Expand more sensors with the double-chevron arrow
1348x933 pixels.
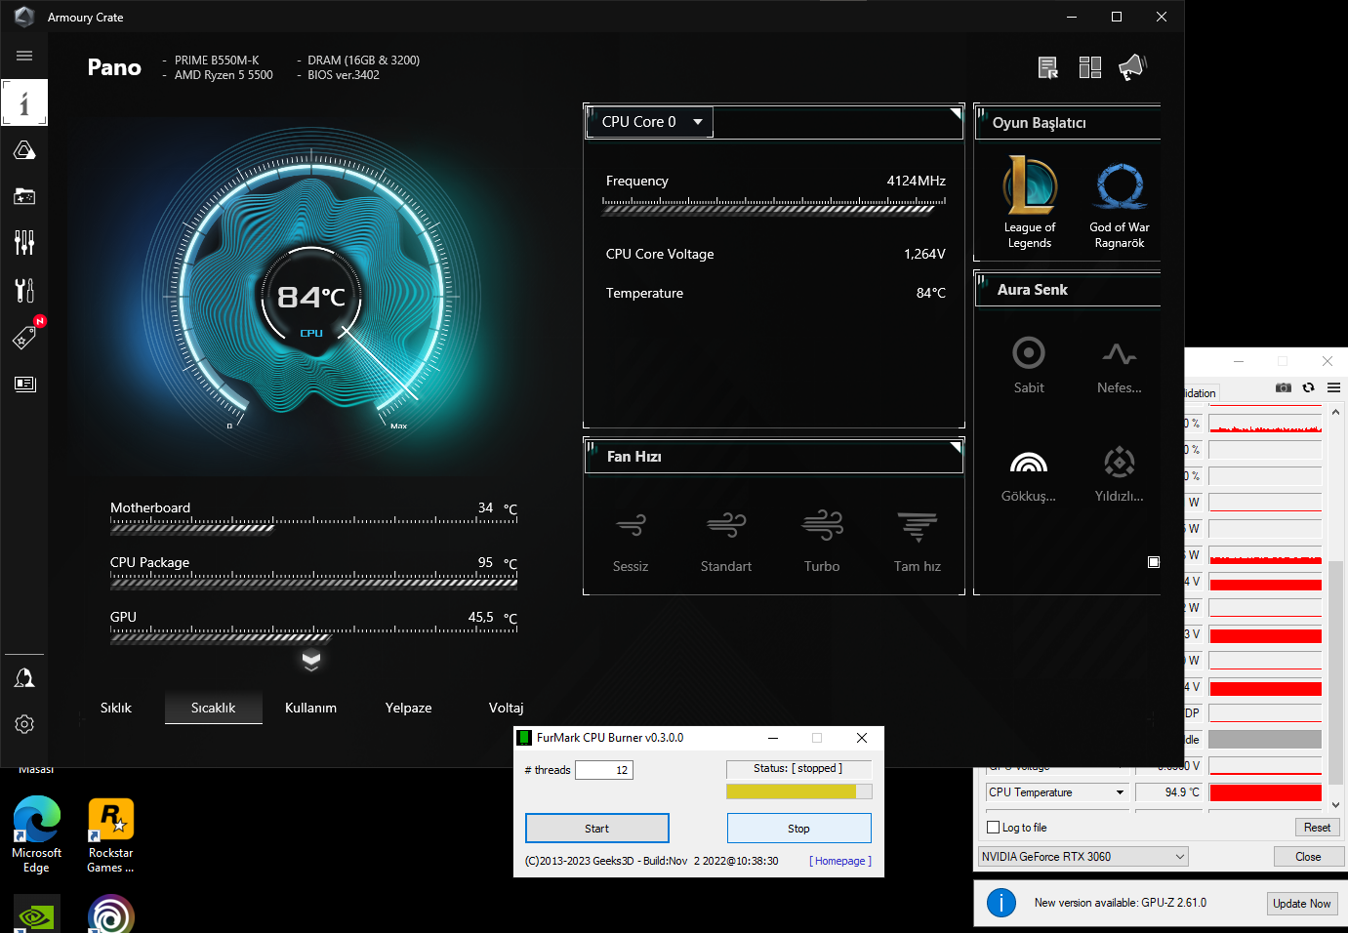(311, 661)
